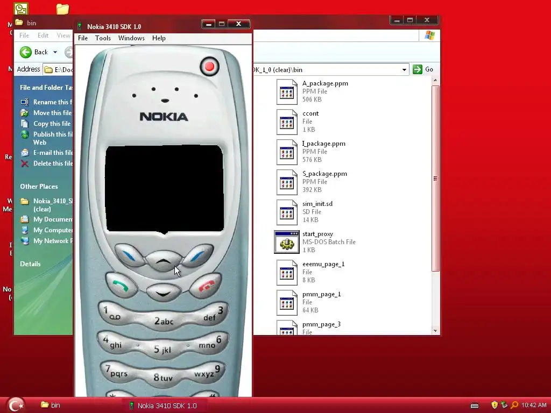Click Publish this file to the Web link

53,138
